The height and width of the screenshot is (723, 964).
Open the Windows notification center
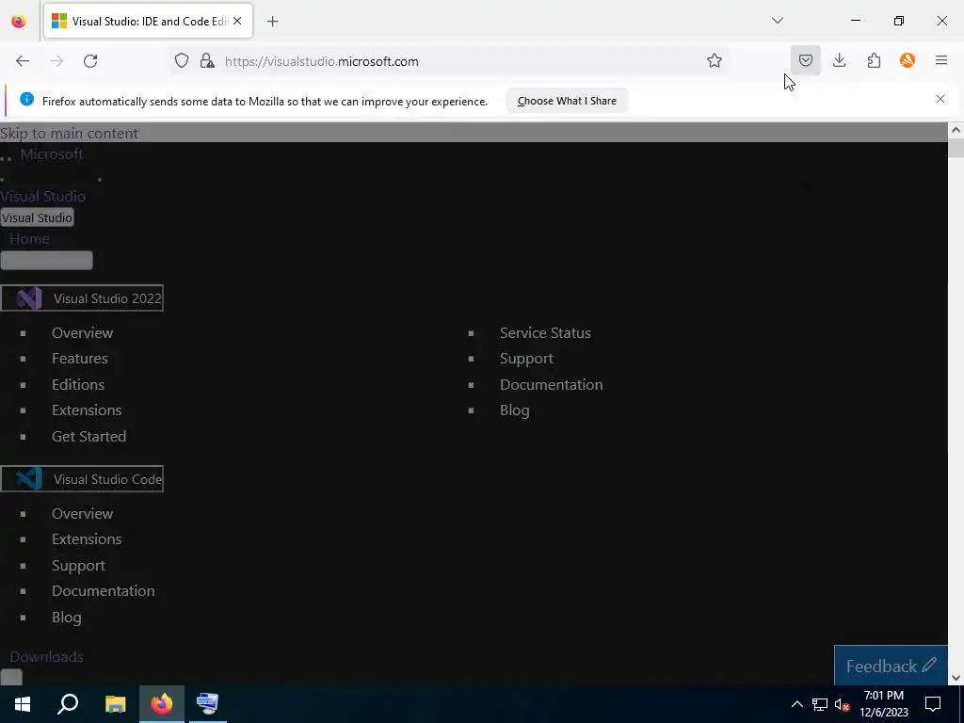pos(933,704)
